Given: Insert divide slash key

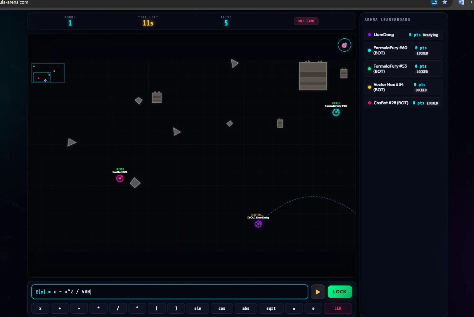Looking at the screenshot, I should point(118,308).
